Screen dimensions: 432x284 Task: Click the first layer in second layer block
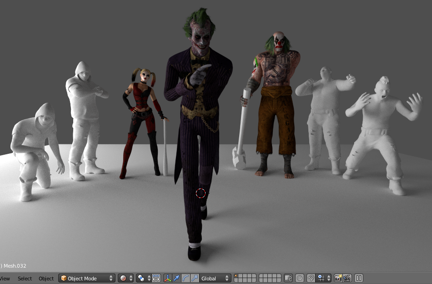click(261, 276)
